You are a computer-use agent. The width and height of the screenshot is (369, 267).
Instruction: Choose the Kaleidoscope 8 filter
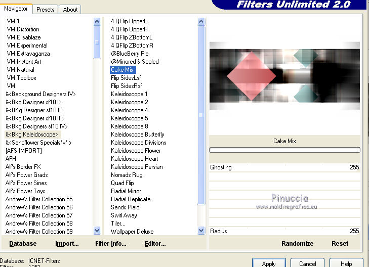coord(130,126)
